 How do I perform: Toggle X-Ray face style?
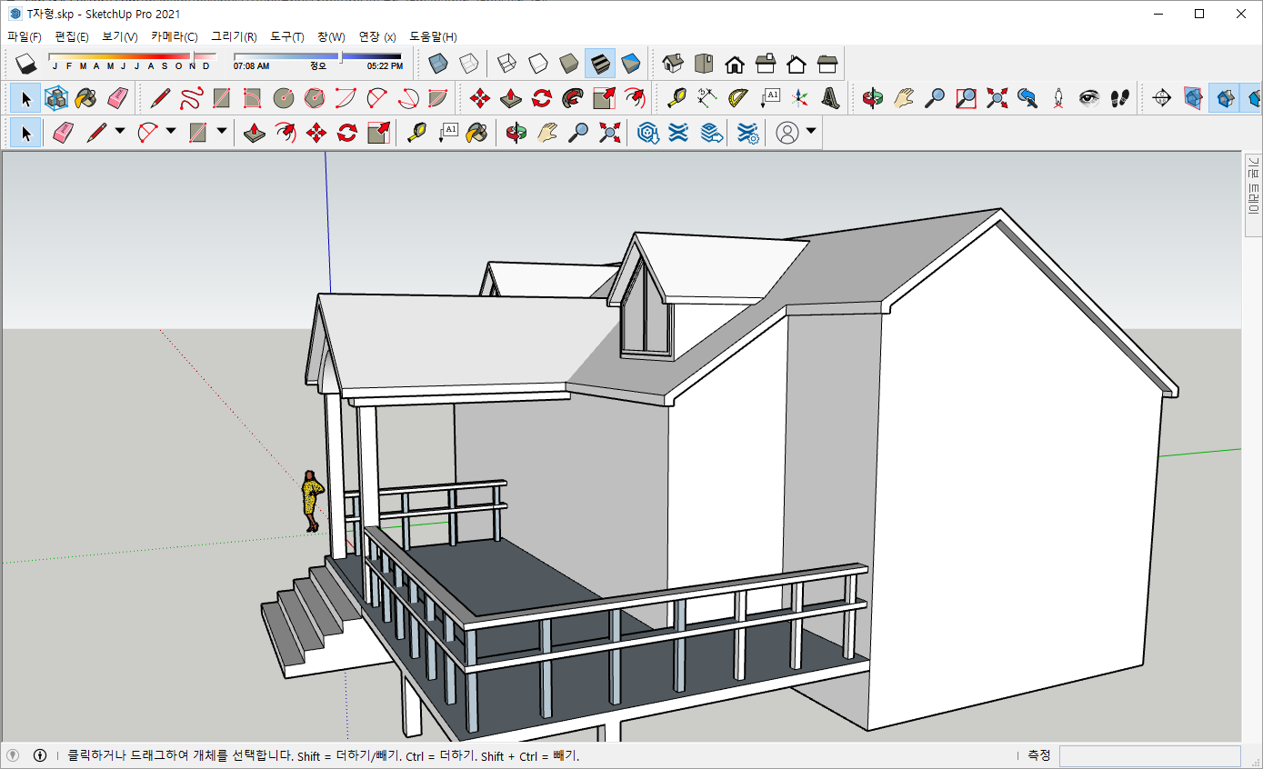click(x=438, y=64)
